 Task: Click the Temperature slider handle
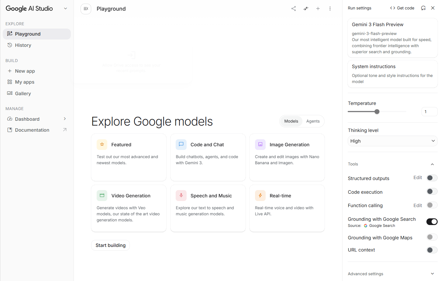pos(377,112)
